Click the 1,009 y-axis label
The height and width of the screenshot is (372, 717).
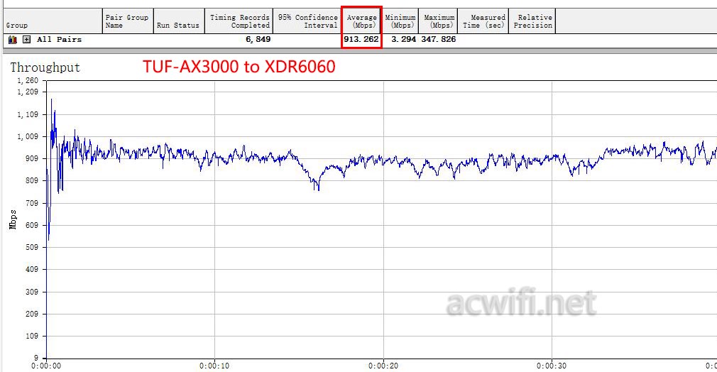[28, 136]
